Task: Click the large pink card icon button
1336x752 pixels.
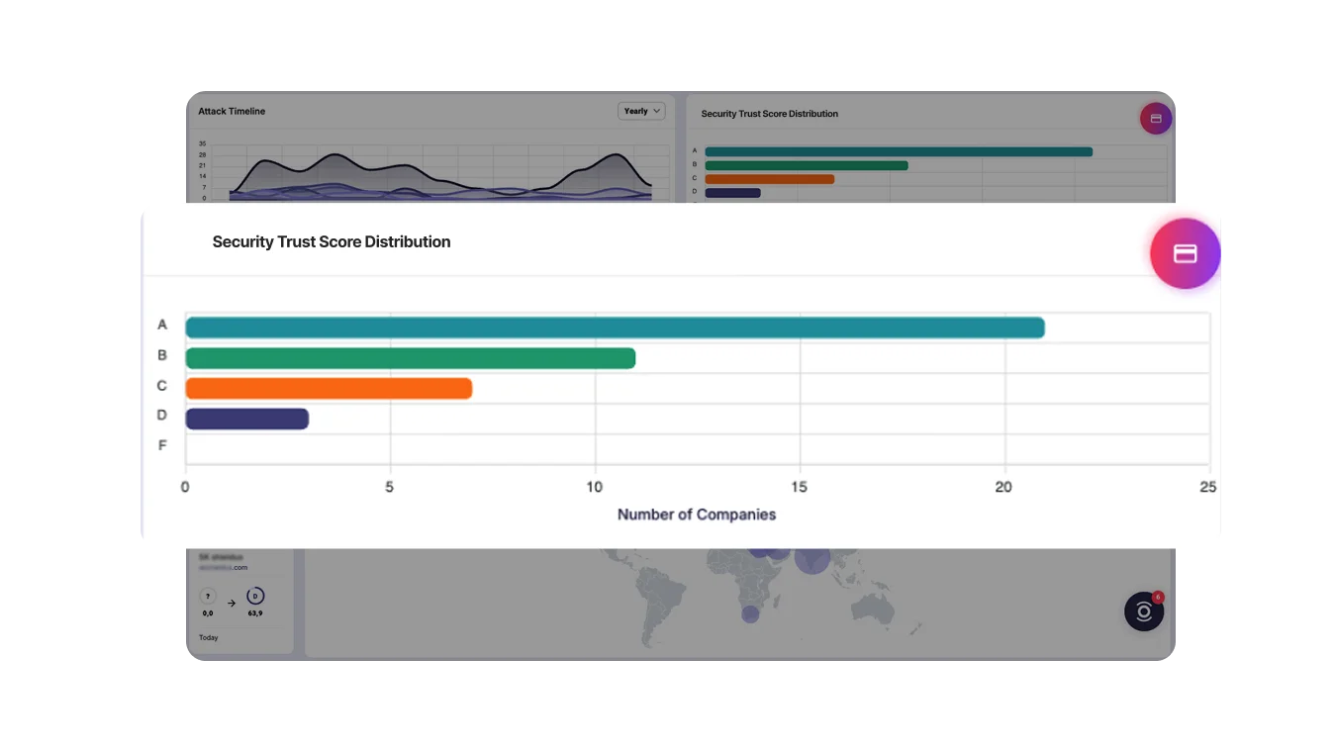Action: coord(1185,253)
